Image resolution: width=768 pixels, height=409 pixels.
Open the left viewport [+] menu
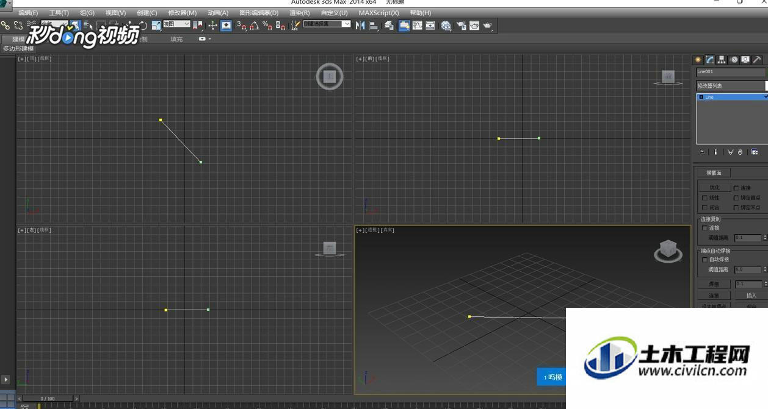point(21,230)
